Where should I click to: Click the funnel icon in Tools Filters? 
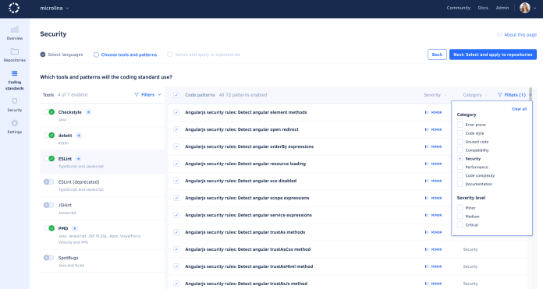click(x=137, y=95)
